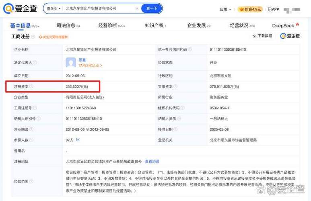Select the registration number 110113015224360
Screen dimensions: 311x201
[x=81, y=108]
